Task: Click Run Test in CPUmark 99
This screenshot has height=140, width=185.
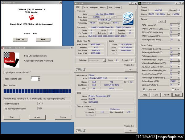Action: [20, 39]
